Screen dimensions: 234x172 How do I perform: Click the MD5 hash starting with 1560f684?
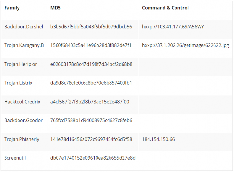coord(91,45)
